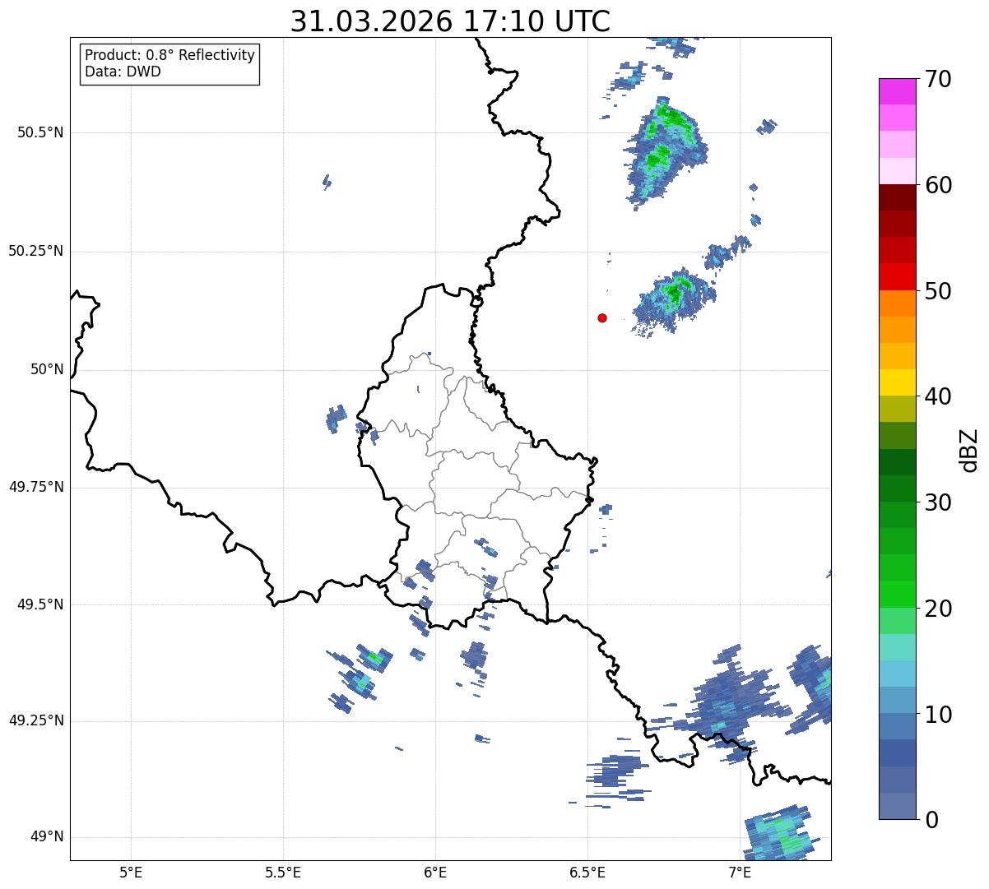Click the colorbar label 20
The width and height of the screenshot is (989, 889).
[938, 609]
